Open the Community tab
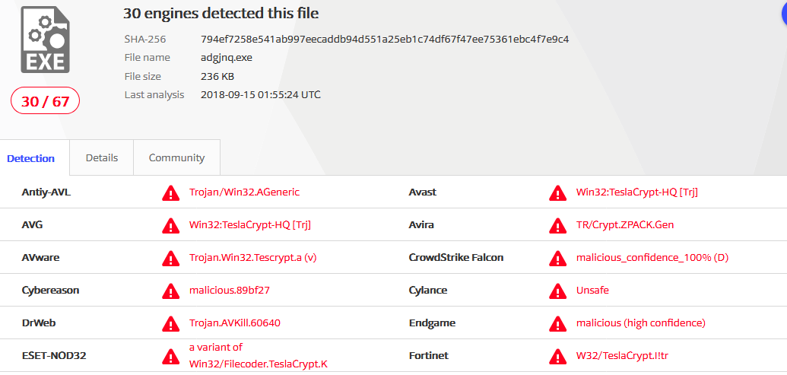The image size is (787, 375). pos(176,157)
